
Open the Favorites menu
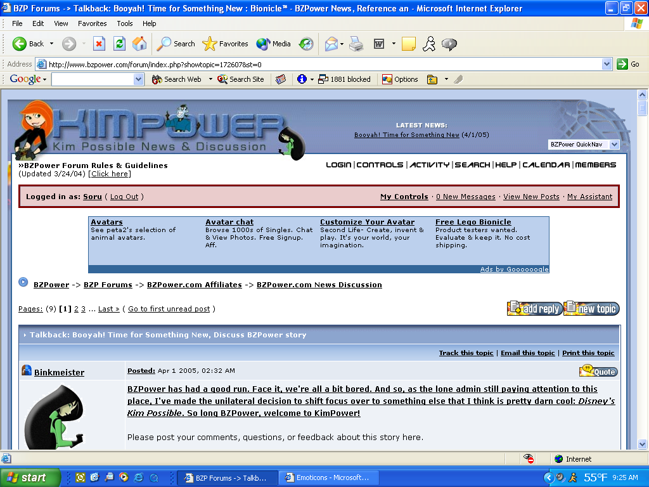pyautogui.click(x=93, y=23)
